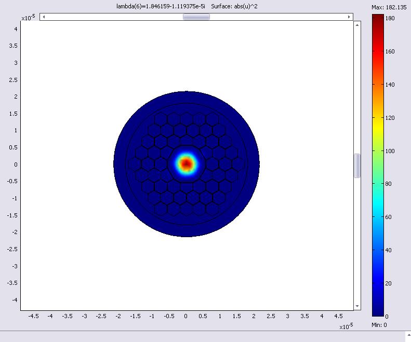Viewport: 411px width, 342px height.
Task: Click the 100 tick label on color scale
Action: [389, 151]
